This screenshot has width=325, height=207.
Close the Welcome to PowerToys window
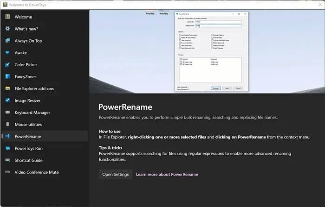320,5
